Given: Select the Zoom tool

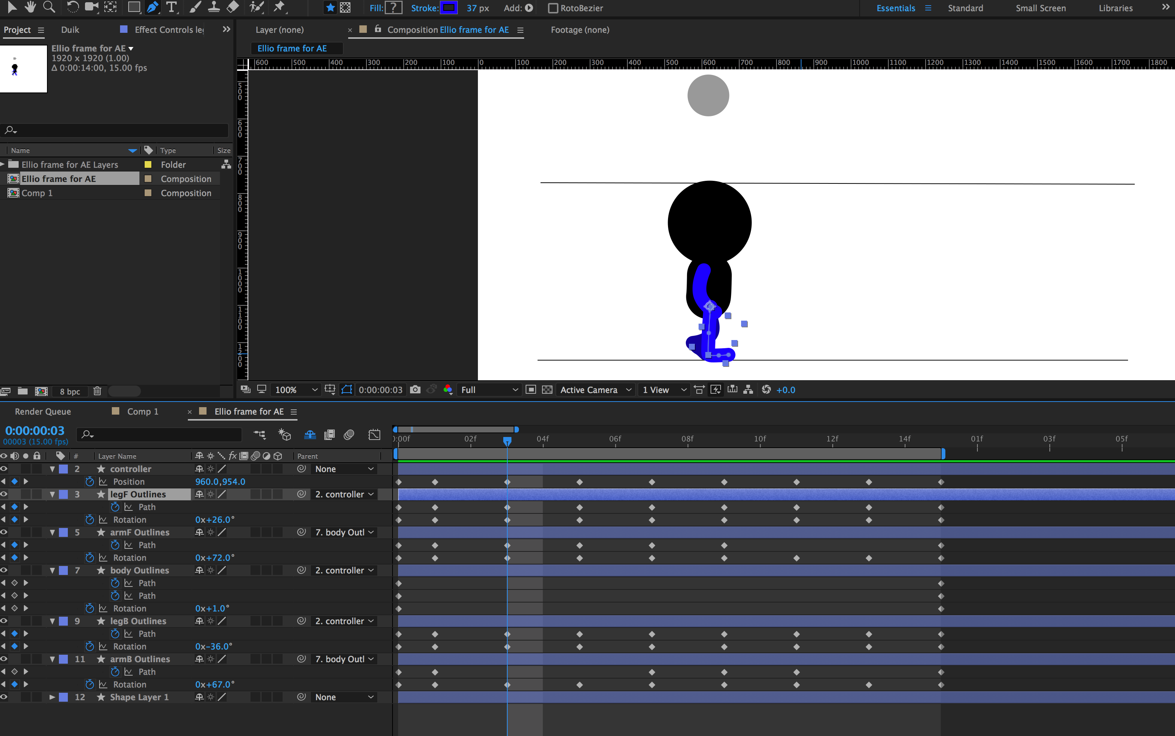Looking at the screenshot, I should [49, 7].
